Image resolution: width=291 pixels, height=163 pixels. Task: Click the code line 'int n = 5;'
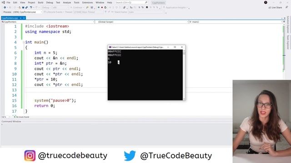coord(46,53)
